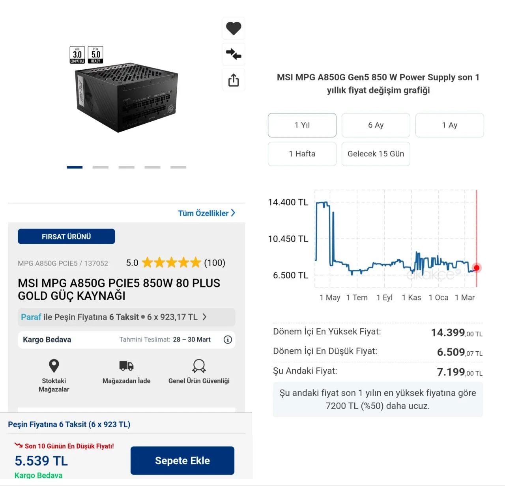
Task: Add product to favorites with heart icon
Action: click(x=234, y=28)
